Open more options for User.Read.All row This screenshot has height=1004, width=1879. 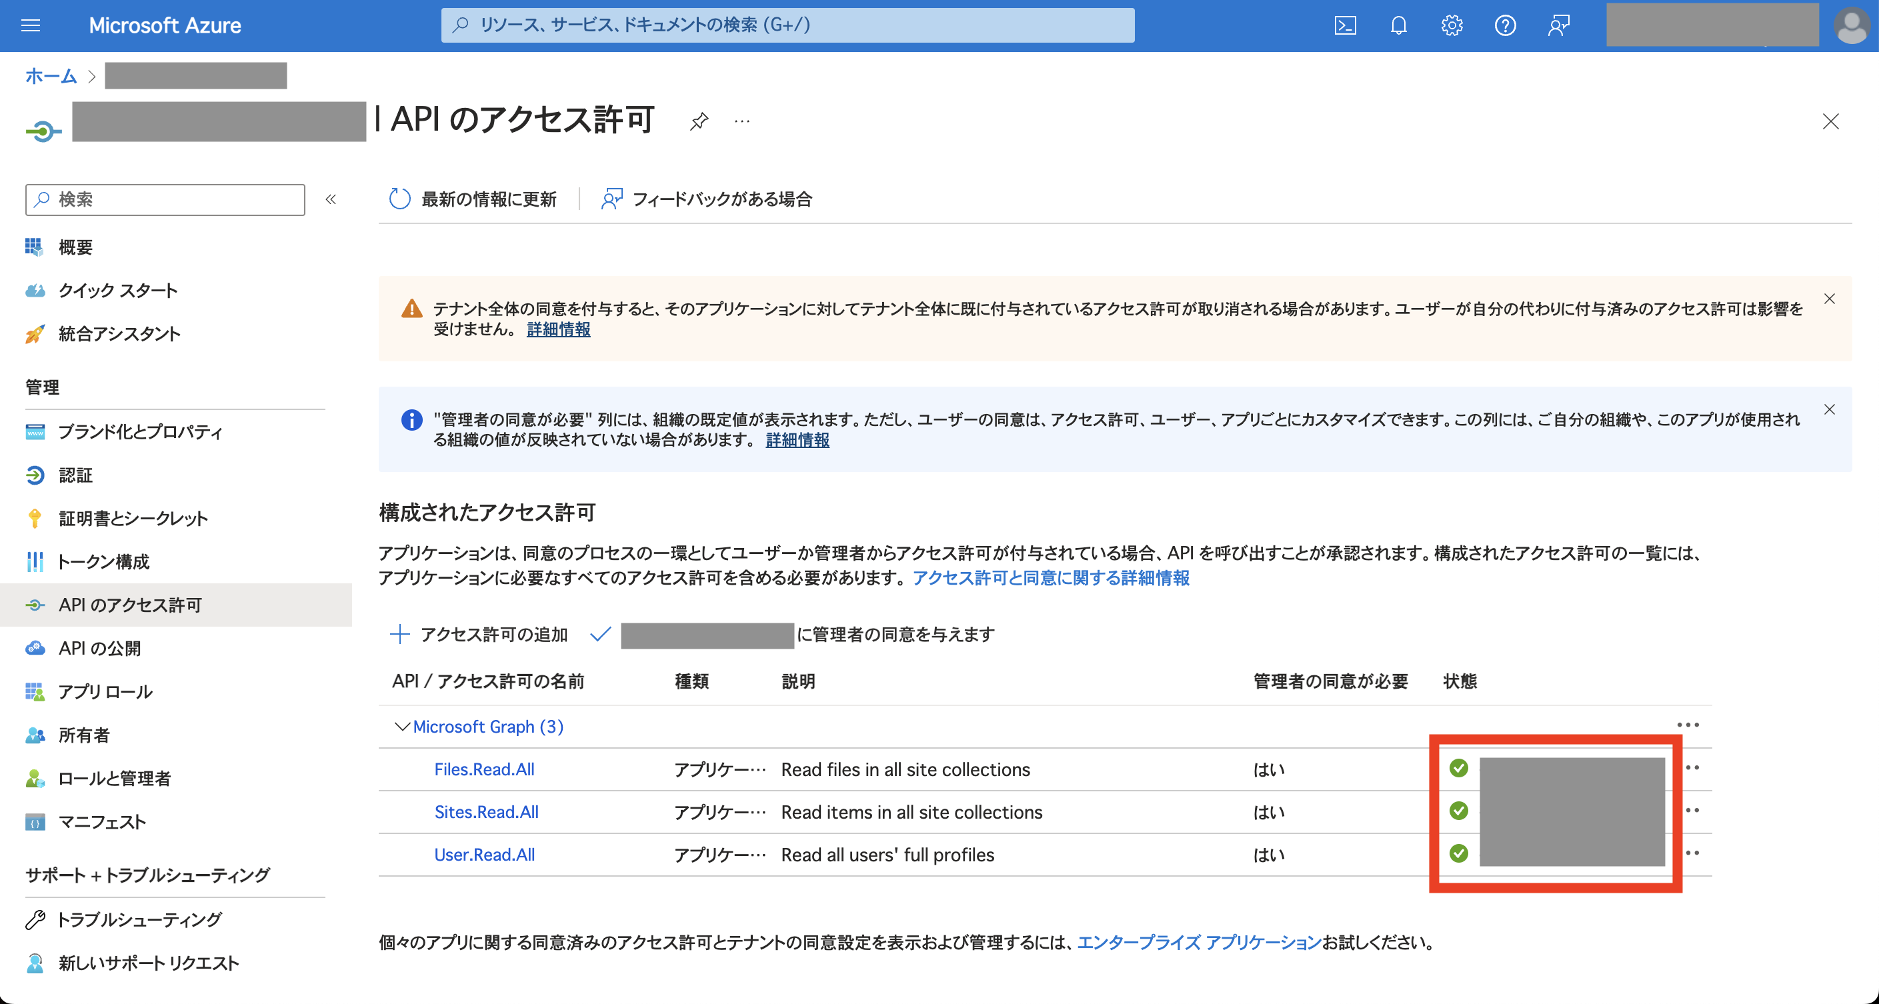tap(1692, 853)
